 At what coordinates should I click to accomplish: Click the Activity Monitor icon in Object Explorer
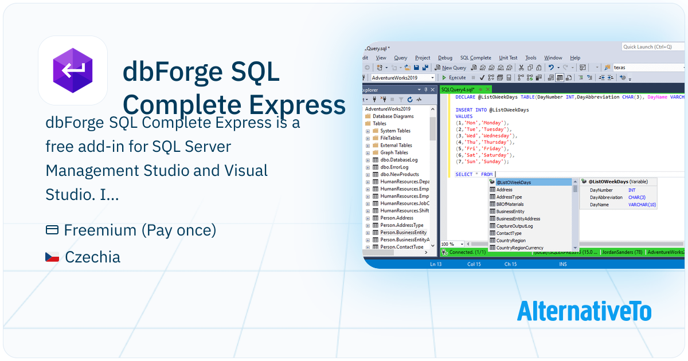tap(419, 100)
